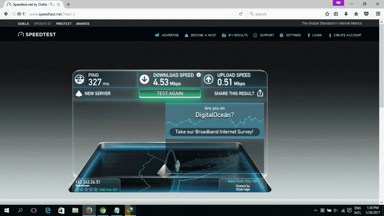Click the Pocket icon in toolbar

click(366, 14)
